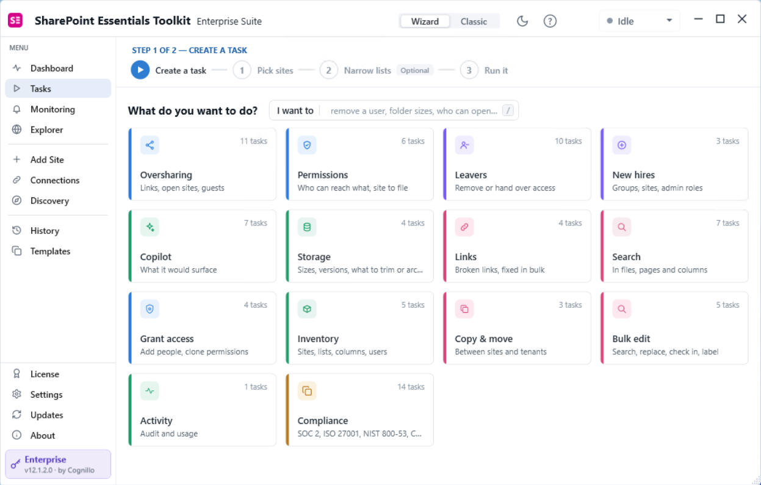
Task: Click the Compliance copy icon
Action: coord(307,390)
